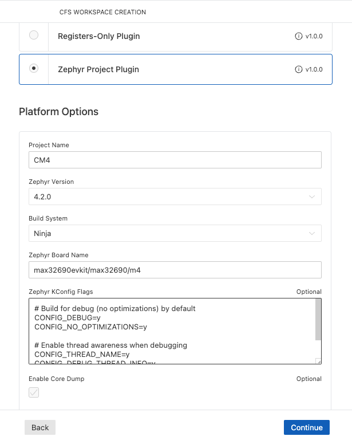Click the Zephyr Project Plugin card title
352x444 pixels.
pyautogui.click(x=98, y=69)
